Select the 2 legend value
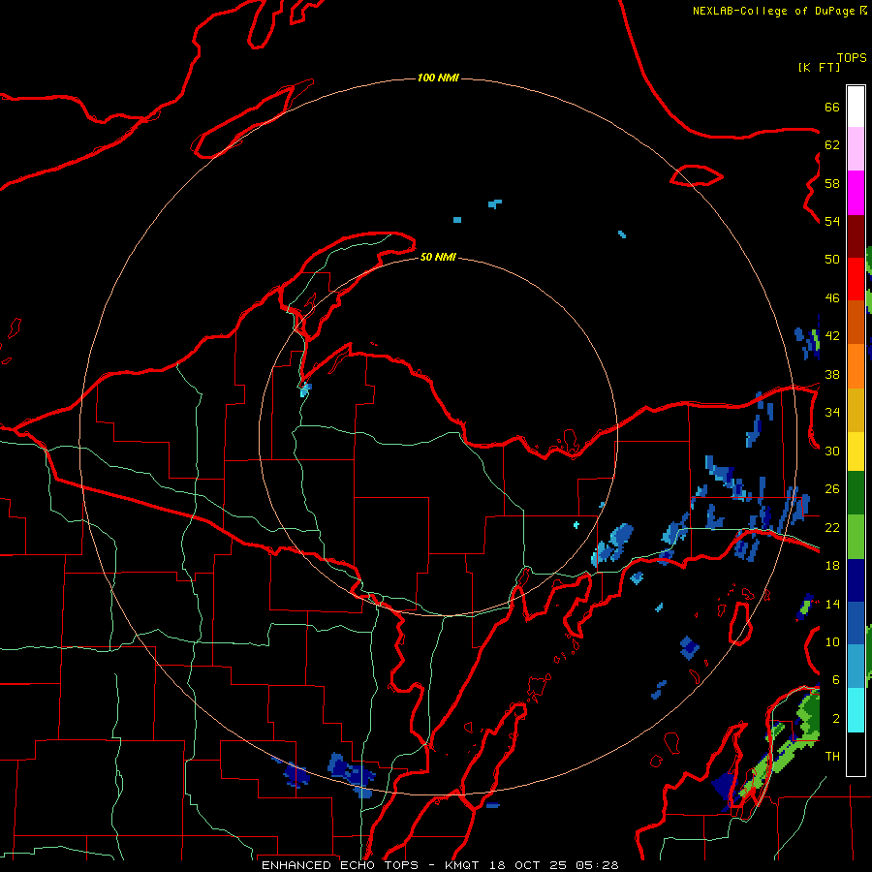 (x=835, y=719)
